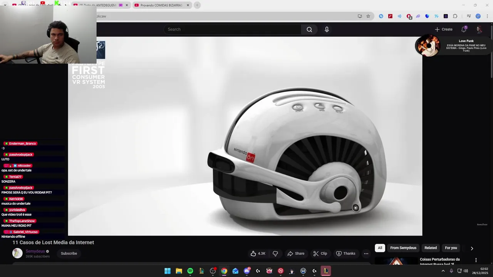Subscribe to Semydeus channel
Image resolution: width=493 pixels, height=277 pixels.
click(x=69, y=254)
